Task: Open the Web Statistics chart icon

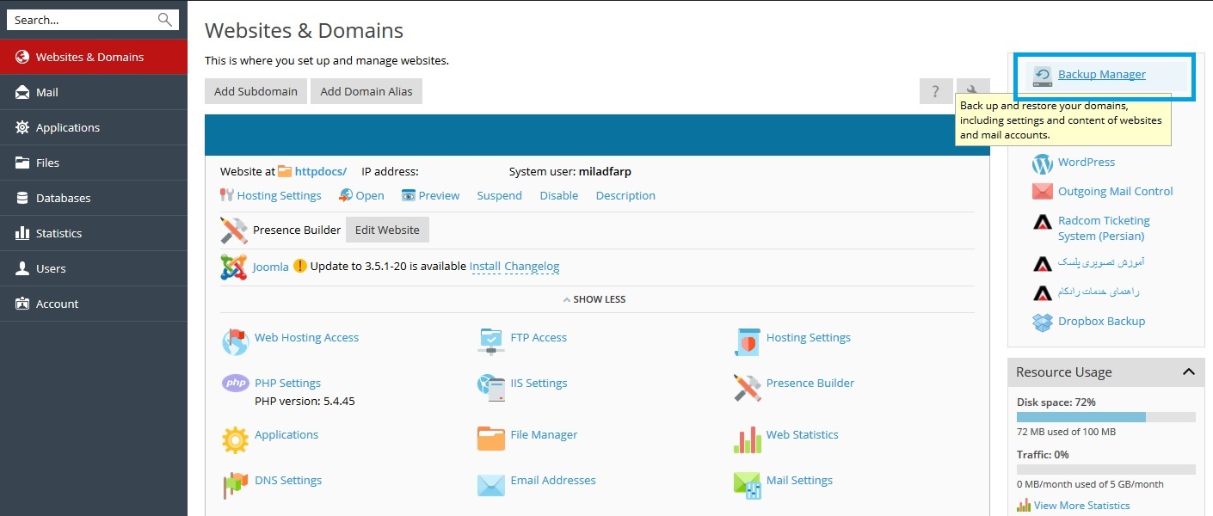Action: [x=747, y=438]
